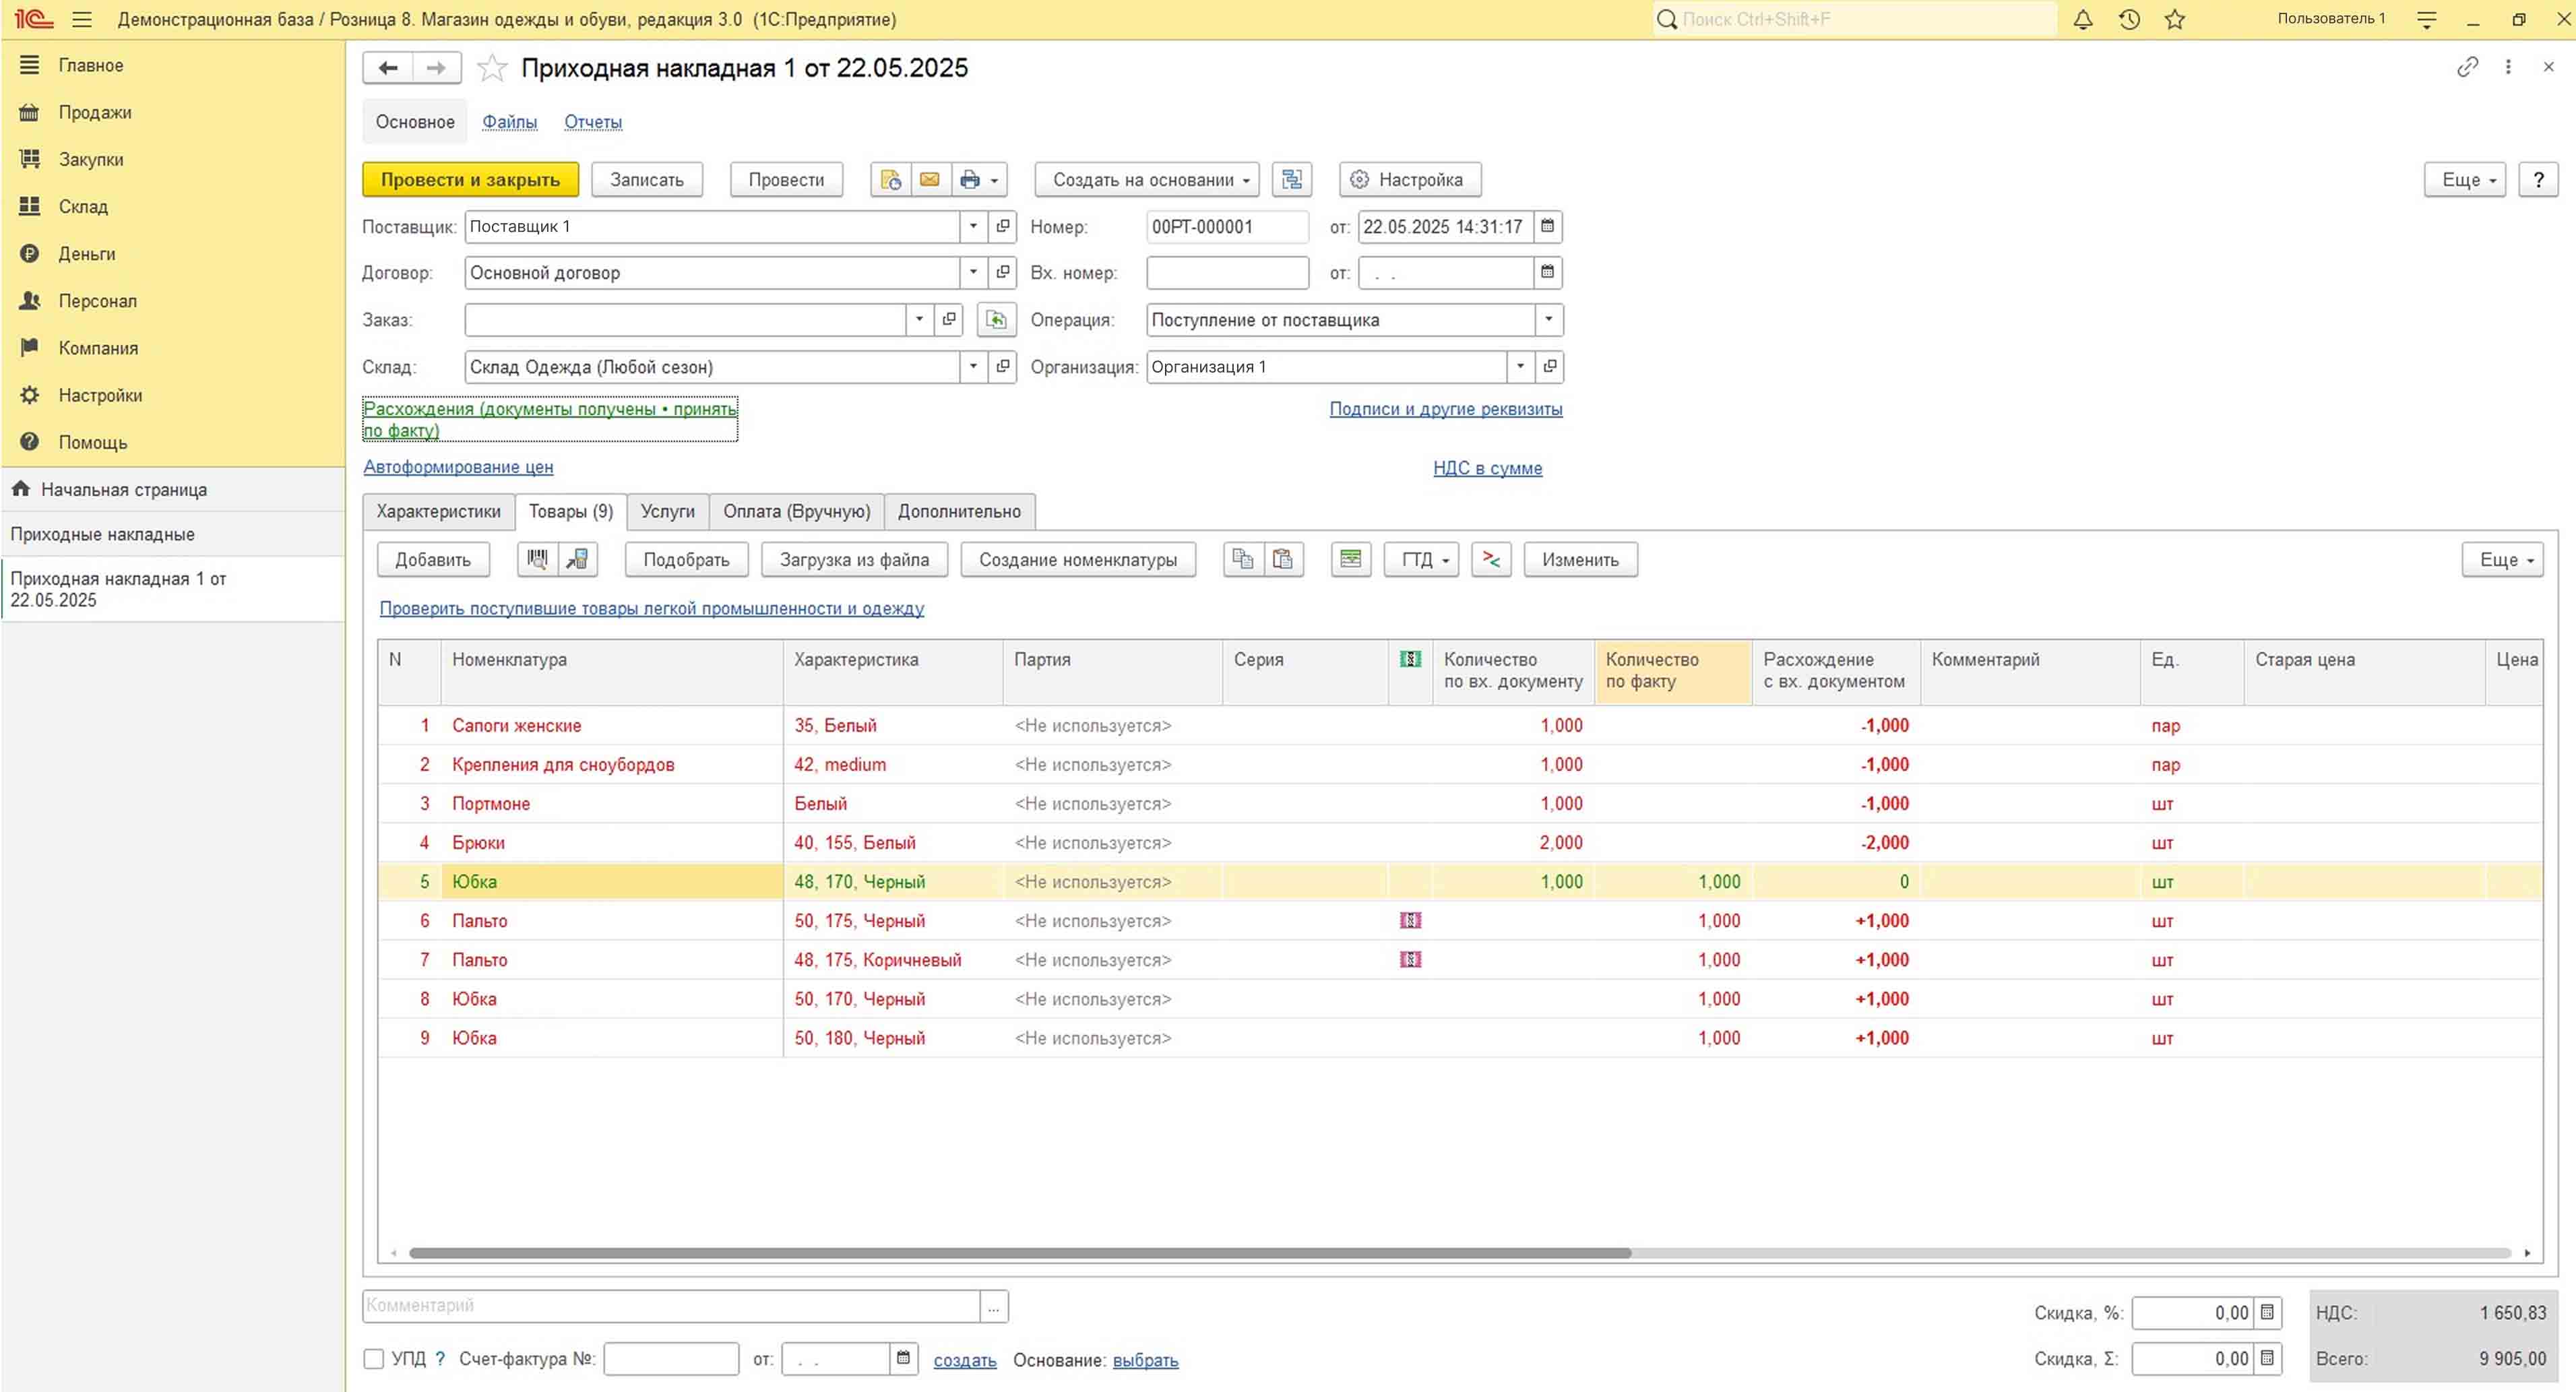Image resolution: width=2576 pixels, height=1392 pixels.
Task: Open calendar for Счет-фактура date
Action: tap(903, 1359)
